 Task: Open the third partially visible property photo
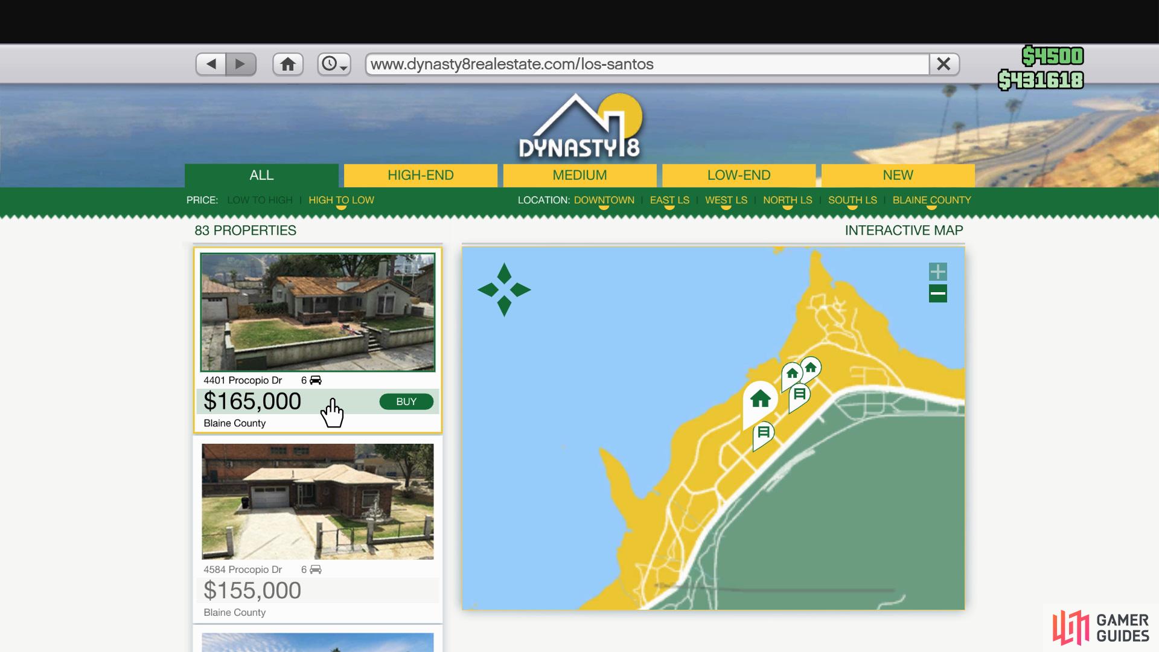tap(318, 642)
